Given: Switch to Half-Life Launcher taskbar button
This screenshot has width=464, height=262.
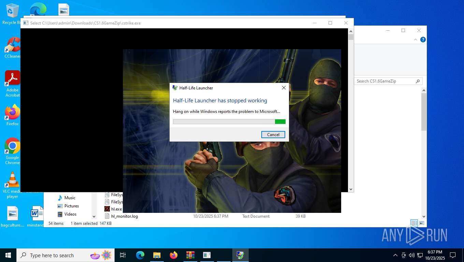Looking at the screenshot, I should 240,255.
